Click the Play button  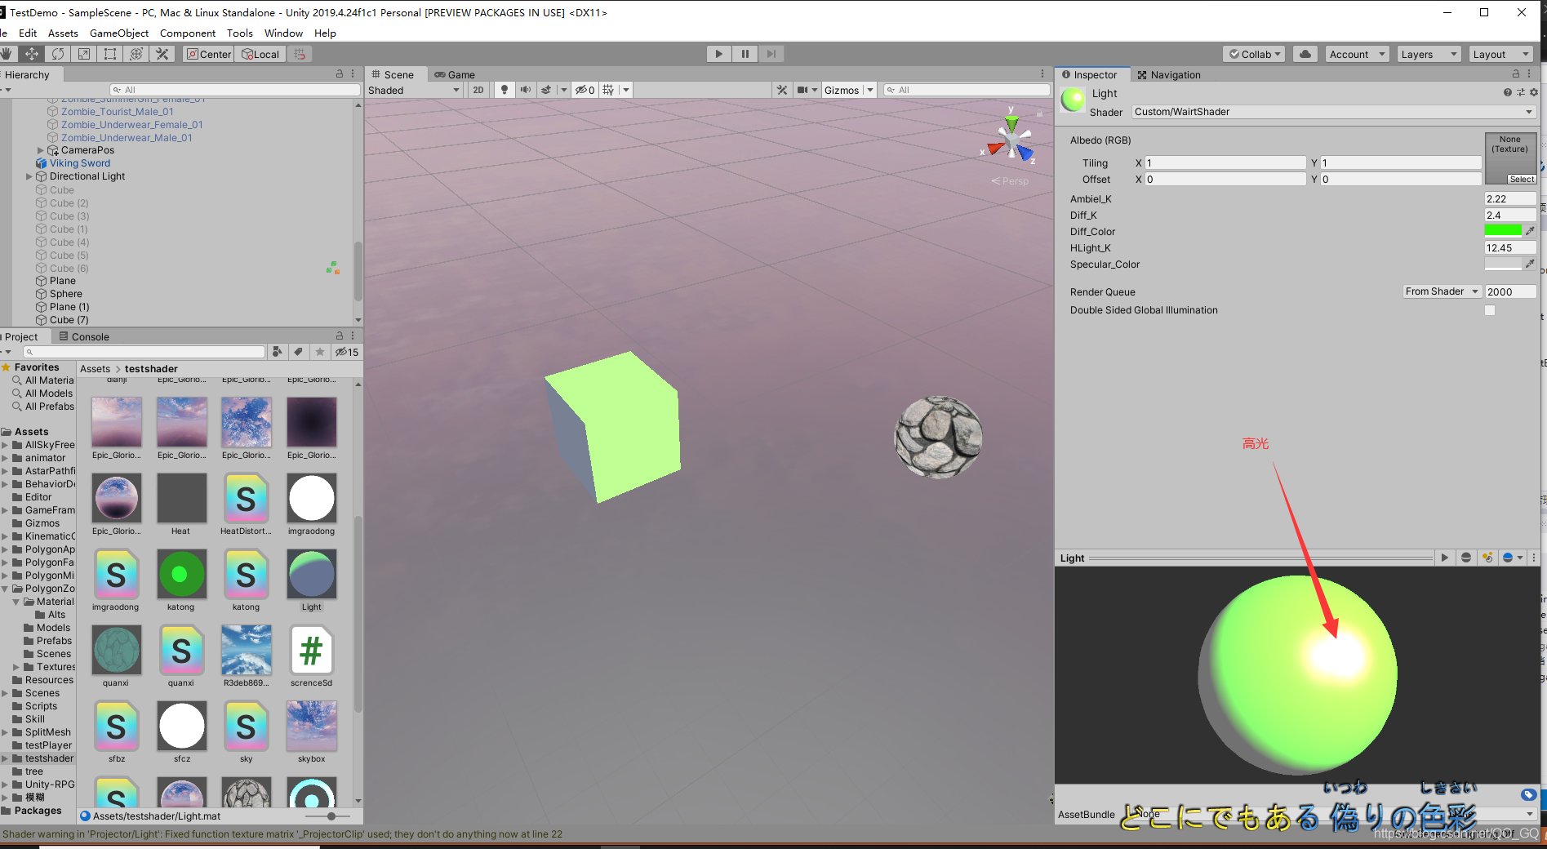click(718, 54)
